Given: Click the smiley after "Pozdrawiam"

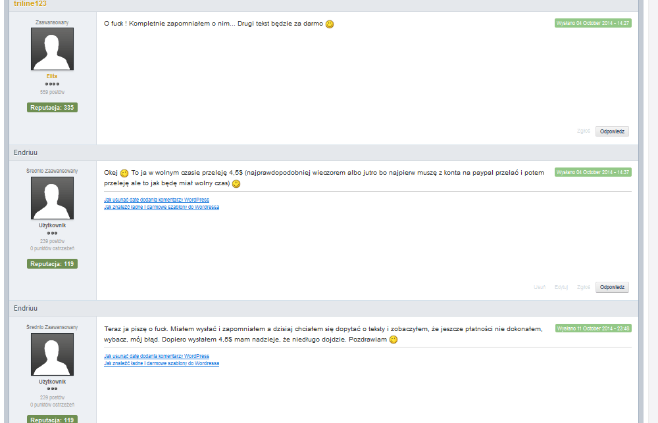Looking at the screenshot, I should pos(393,340).
